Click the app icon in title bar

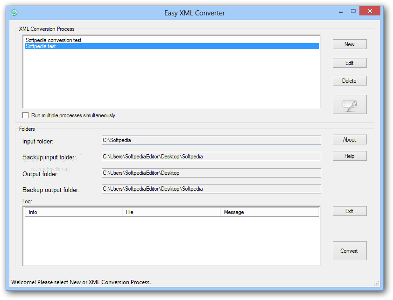point(14,13)
